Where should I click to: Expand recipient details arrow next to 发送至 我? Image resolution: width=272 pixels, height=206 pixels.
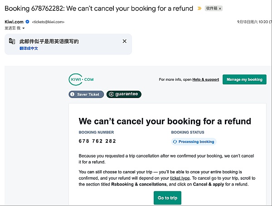click(x=24, y=28)
